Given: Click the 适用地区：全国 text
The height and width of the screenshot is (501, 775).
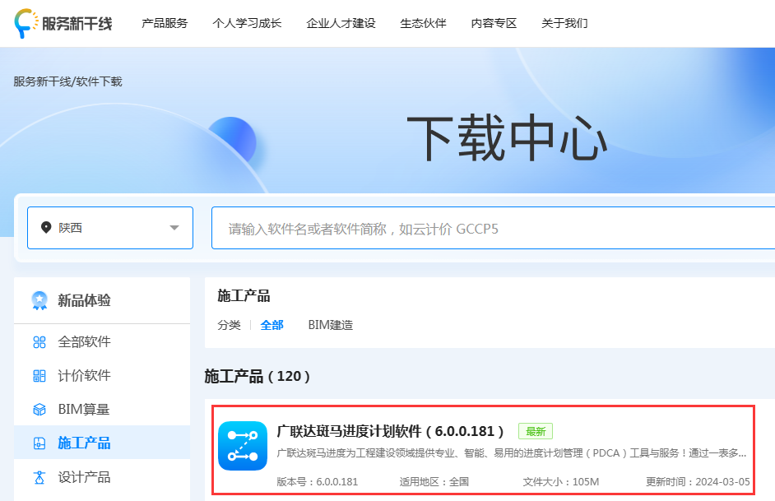Looking at the screenshot, I should (434, 482).
